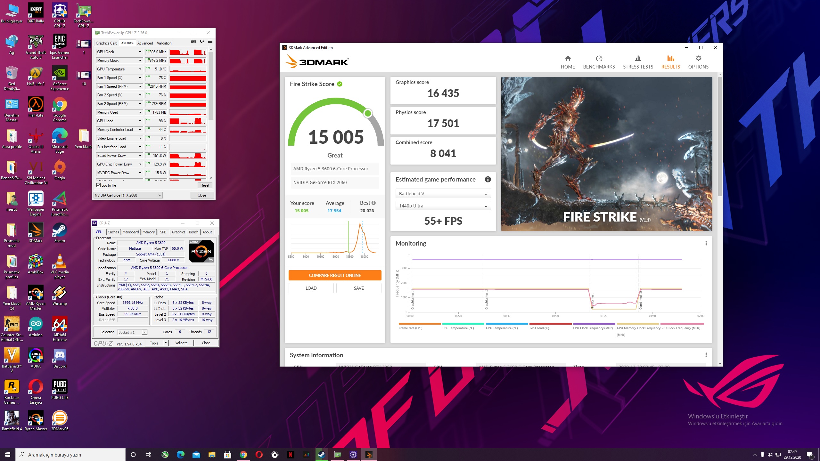Screen dimensions: 820x461
Task: Open the VLC media player desktop icon
Action: (60, 266)
